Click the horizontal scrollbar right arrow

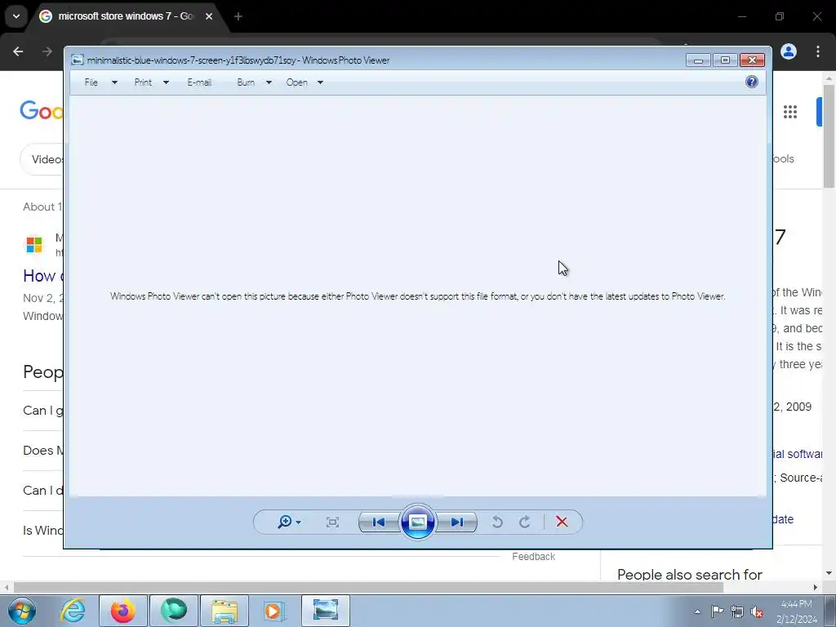tap(816, 587)
